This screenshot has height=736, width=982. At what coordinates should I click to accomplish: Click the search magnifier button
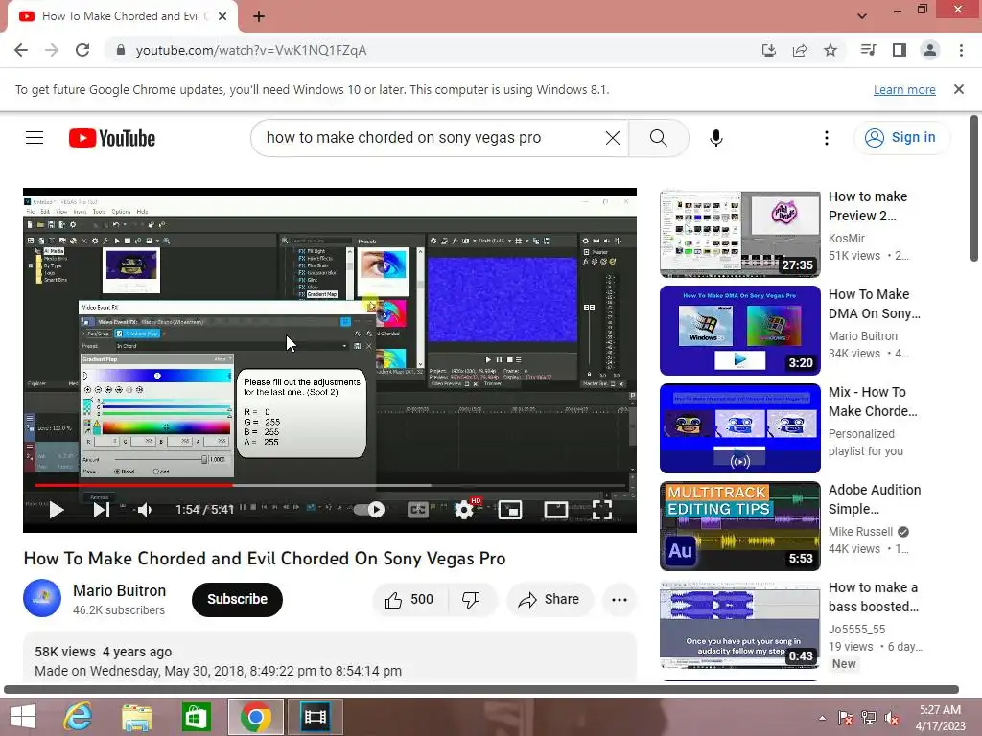(658, 138)
